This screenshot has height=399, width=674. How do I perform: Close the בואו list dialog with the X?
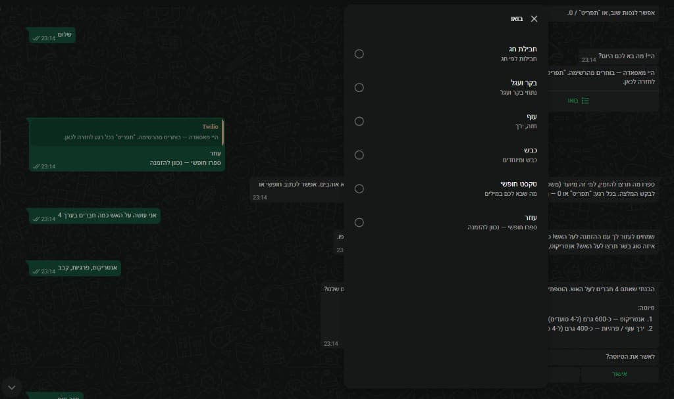point(534,19)
